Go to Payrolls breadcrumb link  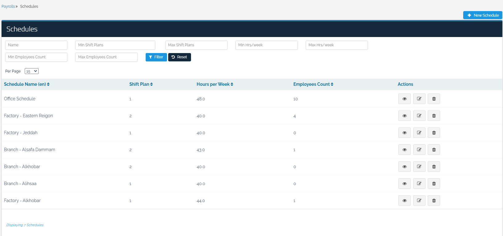click(8, 6)
